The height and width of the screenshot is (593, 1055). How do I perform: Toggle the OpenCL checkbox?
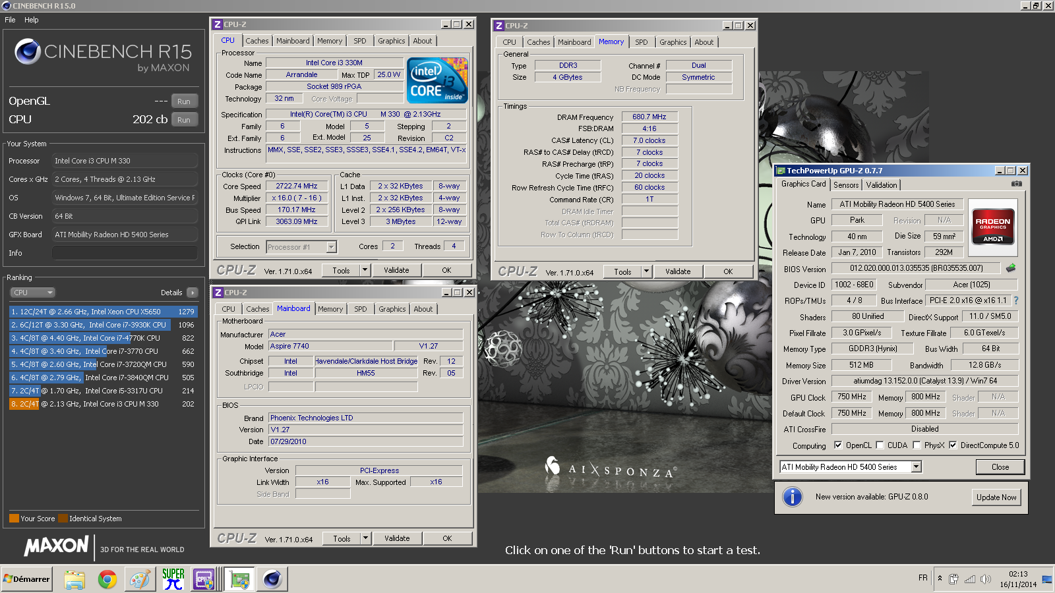[838, 445]
